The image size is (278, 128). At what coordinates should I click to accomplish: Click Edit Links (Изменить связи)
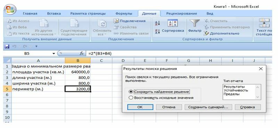click(x=131, y=33)
